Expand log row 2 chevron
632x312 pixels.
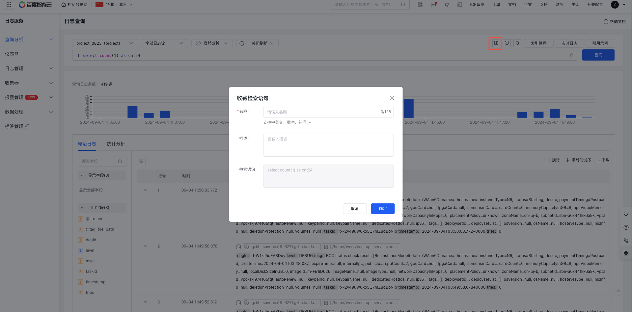pos(146,246)
